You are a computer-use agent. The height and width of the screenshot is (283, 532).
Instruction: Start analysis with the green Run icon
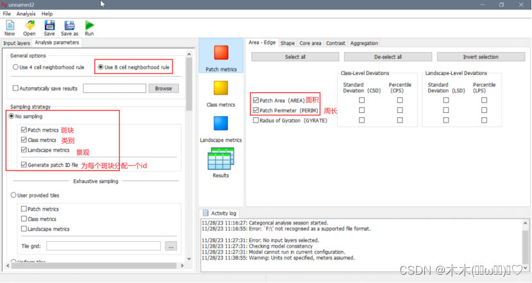coord(89,26)
